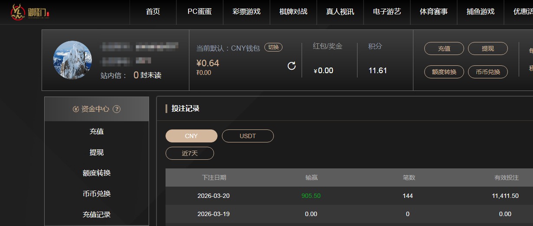The width and height of the screenshot is (533, 226).
Task: Click the 红包/奖金 label
Action: [x=328, y=46]
